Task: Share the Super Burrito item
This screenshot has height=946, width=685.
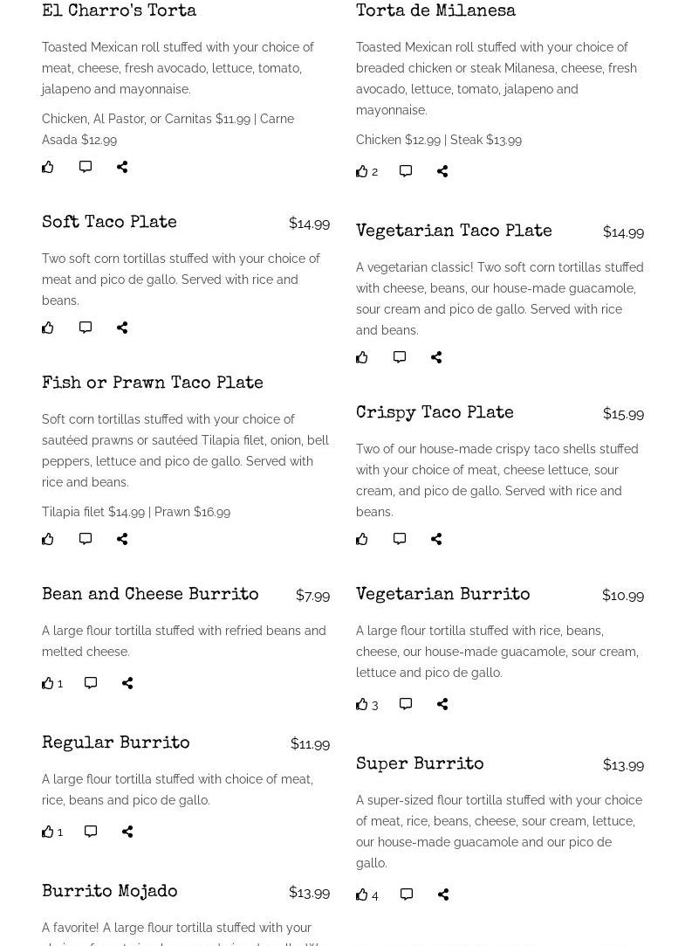Action: [443, 894]
